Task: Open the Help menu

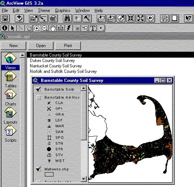Action: coord(99,11)
